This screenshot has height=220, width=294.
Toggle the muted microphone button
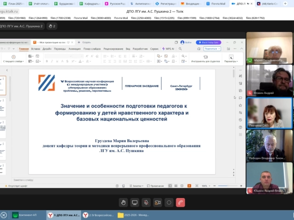point(146,202)
